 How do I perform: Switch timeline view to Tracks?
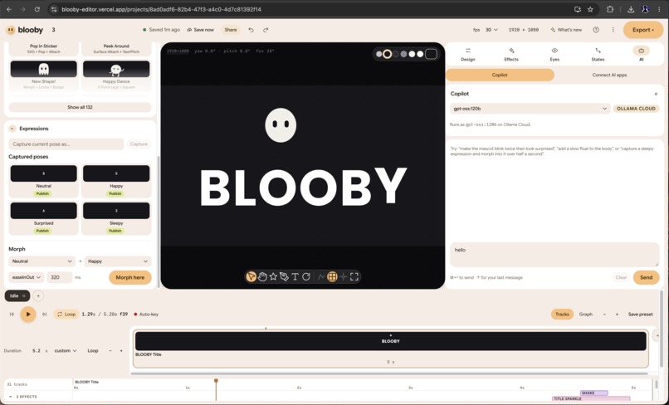click(x=562, y=314)
